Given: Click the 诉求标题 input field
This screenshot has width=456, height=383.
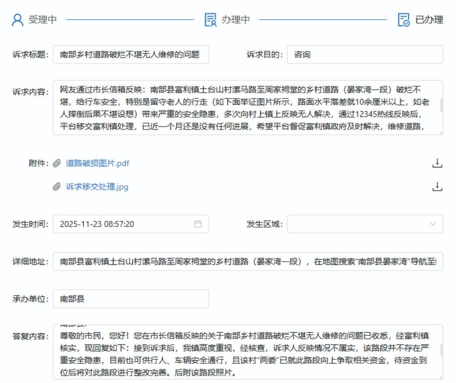Looking at the screenshot, I should tap(131, 55).
